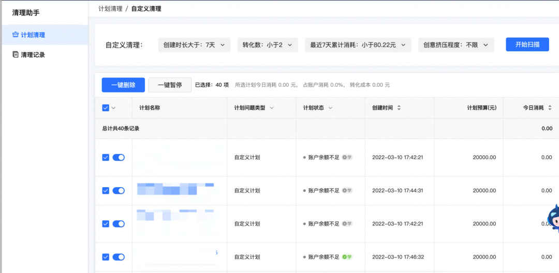Click the green 学 badge in row 17:46:32
Image resolution: width=559 pixels, height=273 pixels.
[x=347, y=257]
